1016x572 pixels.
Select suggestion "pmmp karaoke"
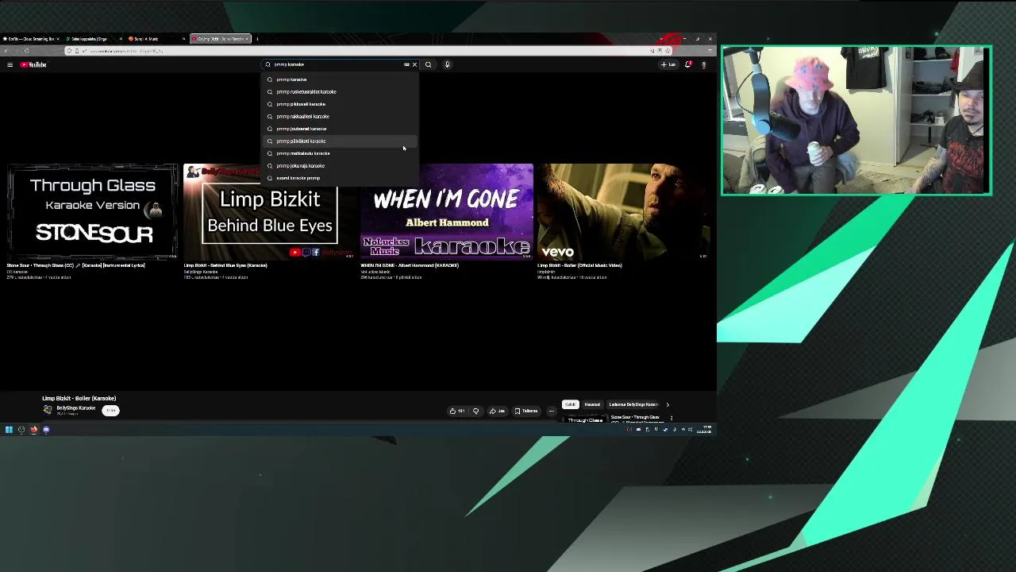pos(340,79)
